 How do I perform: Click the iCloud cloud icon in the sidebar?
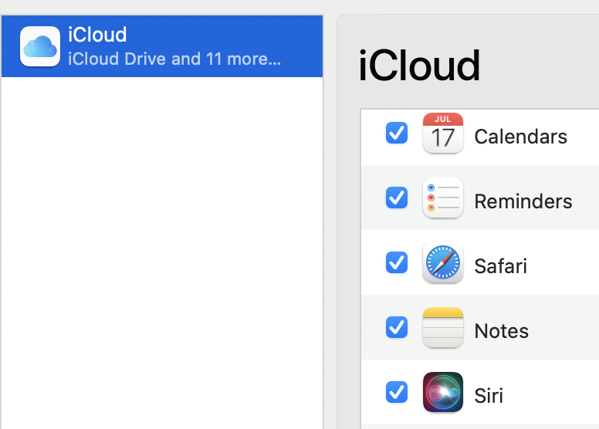[x=40, y=46]
